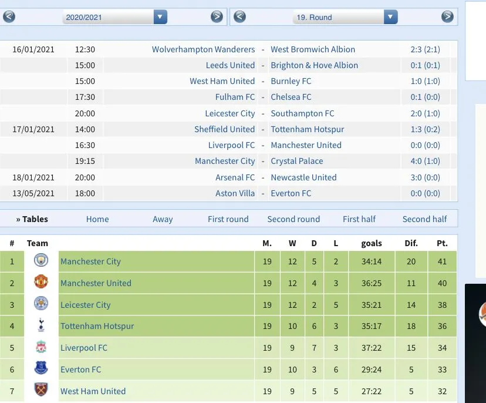
Task: Go to the previous round arrow
Action: point(239,17)
